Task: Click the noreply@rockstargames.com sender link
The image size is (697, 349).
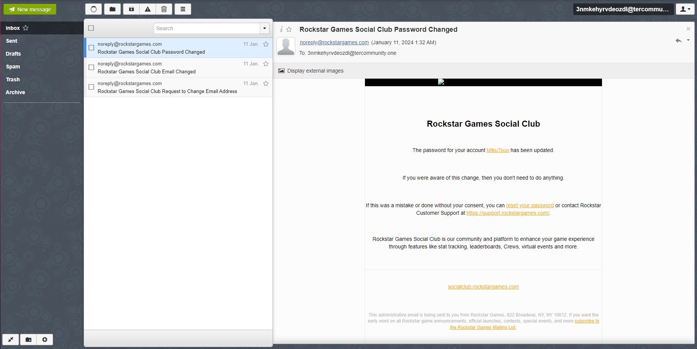Action: pos(334,42)
